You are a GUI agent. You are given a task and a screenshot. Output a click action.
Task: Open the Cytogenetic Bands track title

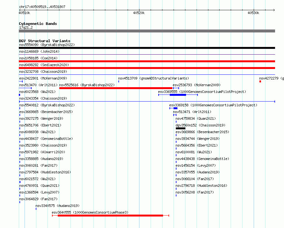click(x=38, y=24)
